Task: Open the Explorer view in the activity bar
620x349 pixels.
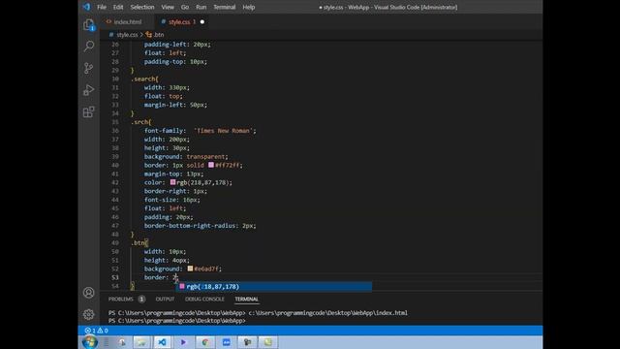Action: click(x=88, y=24)
